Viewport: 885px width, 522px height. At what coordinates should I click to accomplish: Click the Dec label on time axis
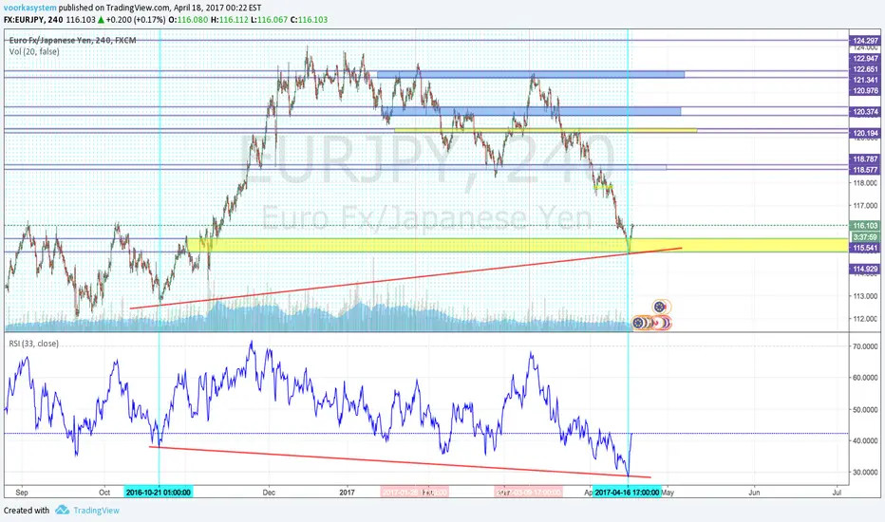coord(269,492)
